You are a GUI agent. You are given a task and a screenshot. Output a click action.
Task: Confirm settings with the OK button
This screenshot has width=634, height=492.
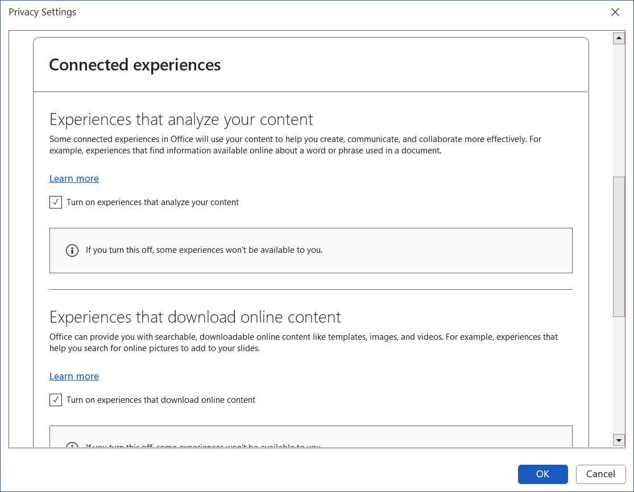[542, 474]
